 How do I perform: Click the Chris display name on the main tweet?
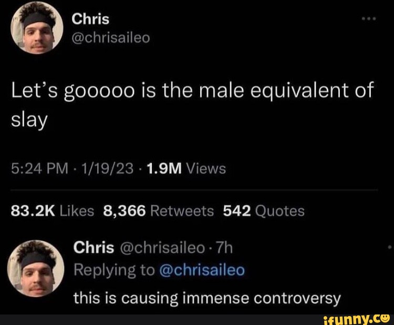90,19
